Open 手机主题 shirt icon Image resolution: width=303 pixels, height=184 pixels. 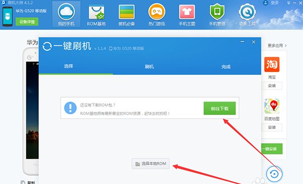tap(187, 12)
